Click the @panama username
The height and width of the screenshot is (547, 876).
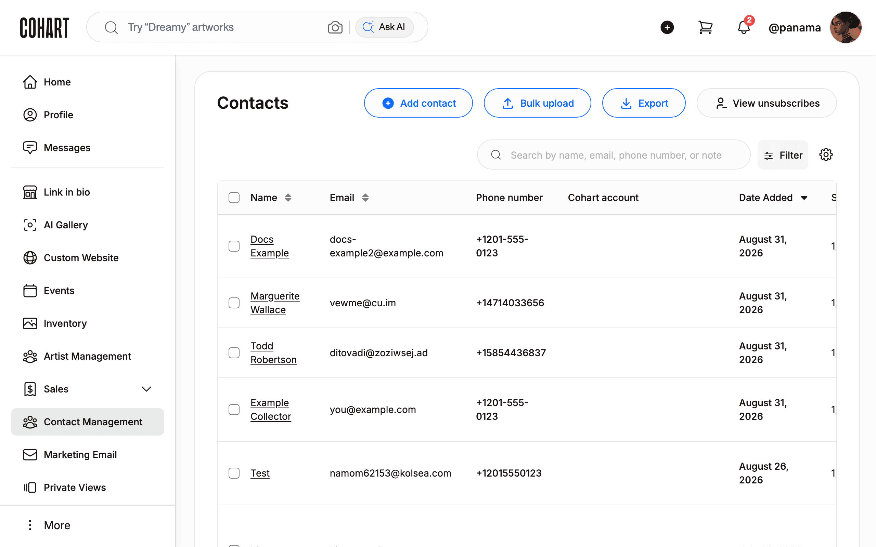point(795,27)
